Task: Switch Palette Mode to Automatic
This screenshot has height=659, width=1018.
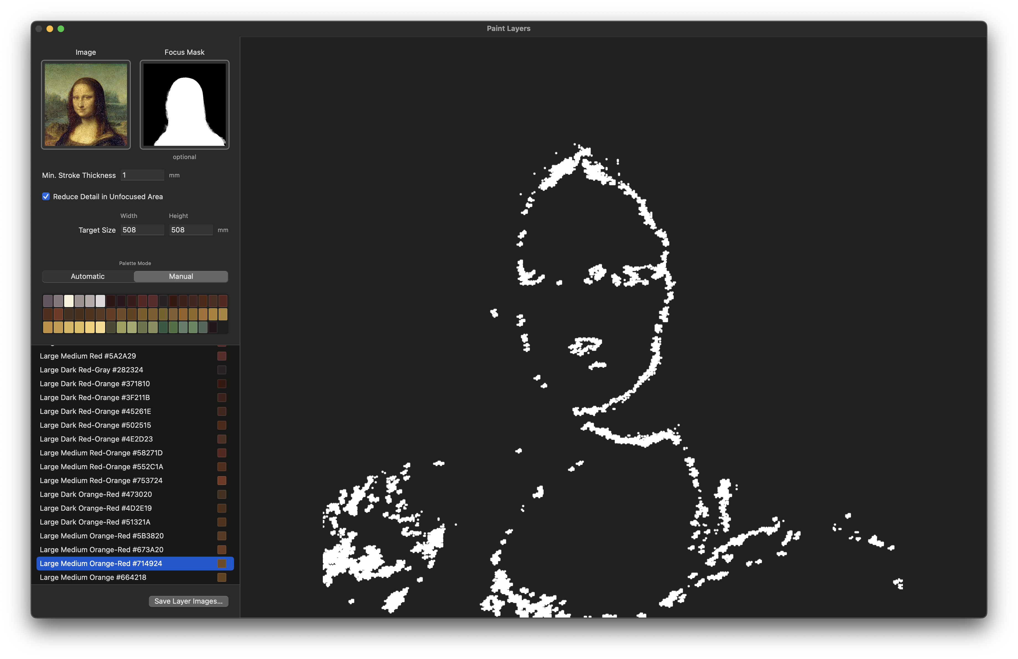Action: coord(87,276)
